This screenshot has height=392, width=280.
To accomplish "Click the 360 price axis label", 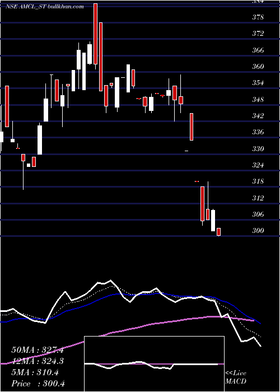I will pyautogui.click(x=258, y=67).
